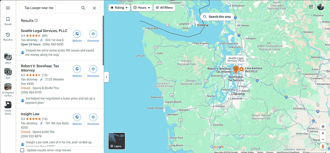Image resolution: width=330 pixels, height=153 pixels.
Task: Open Seattle Legal Services Website icon
Action: [x=77, y=34]
